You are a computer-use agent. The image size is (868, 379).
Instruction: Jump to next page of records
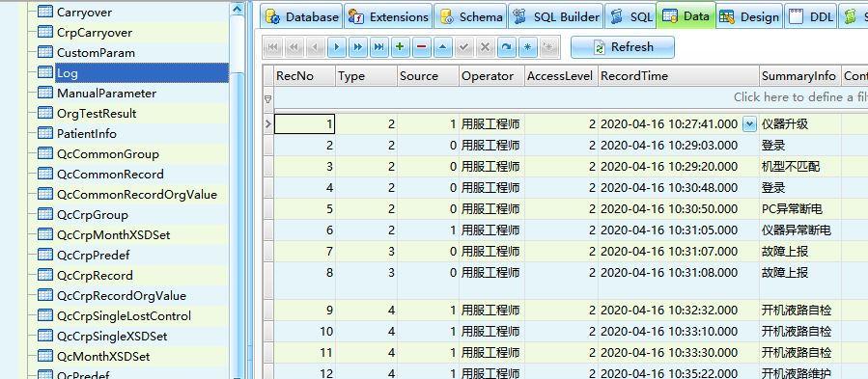(357, 47)
